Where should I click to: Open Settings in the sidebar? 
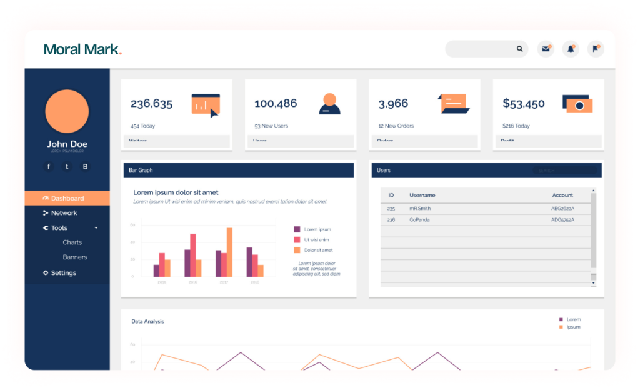tap(63, 273)
